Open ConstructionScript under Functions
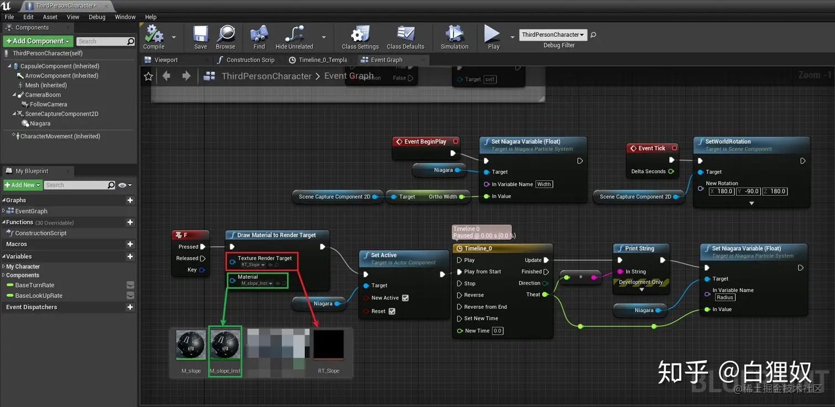 click(41, 233)
